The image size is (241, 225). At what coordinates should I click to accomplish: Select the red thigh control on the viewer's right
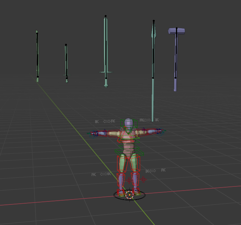(135, 163)
